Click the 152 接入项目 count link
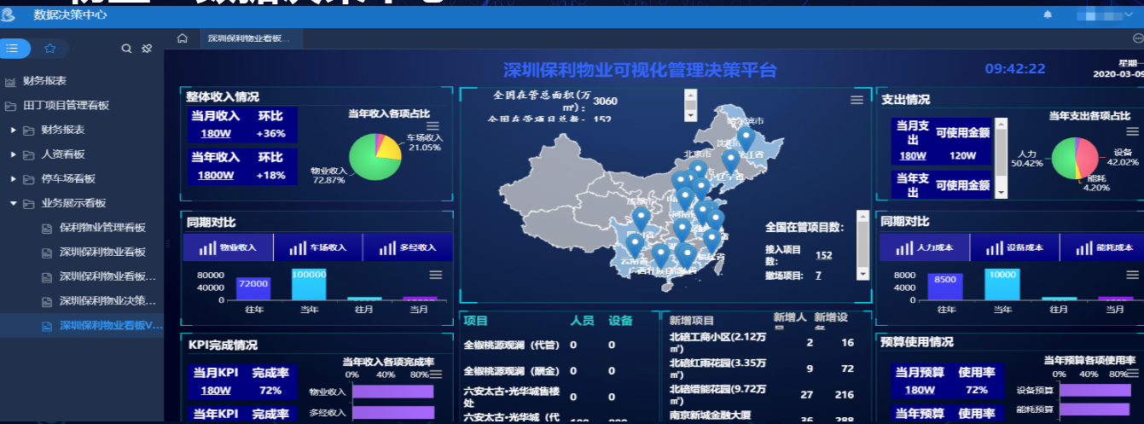 click(824, 255)
